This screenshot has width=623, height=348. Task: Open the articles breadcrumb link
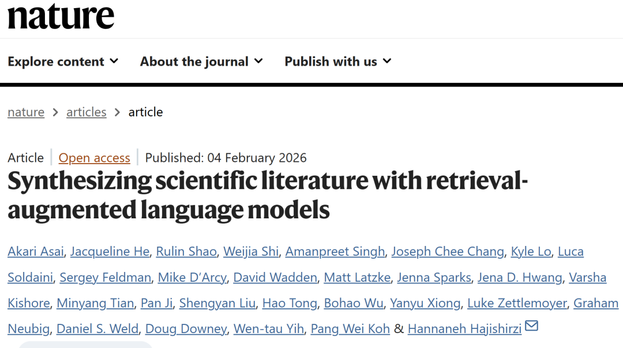click(x=87, y=112)
